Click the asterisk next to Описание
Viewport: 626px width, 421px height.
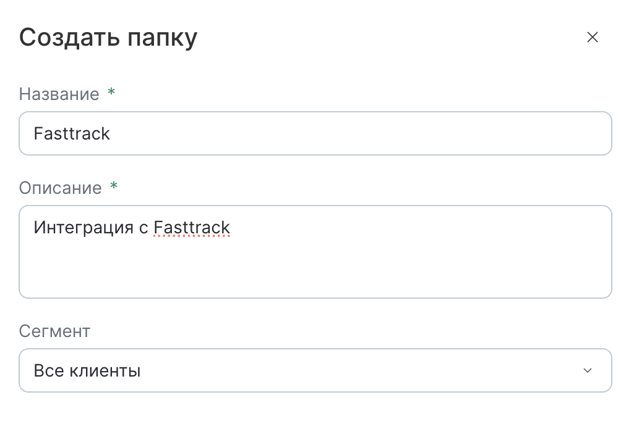coord(113,187)
